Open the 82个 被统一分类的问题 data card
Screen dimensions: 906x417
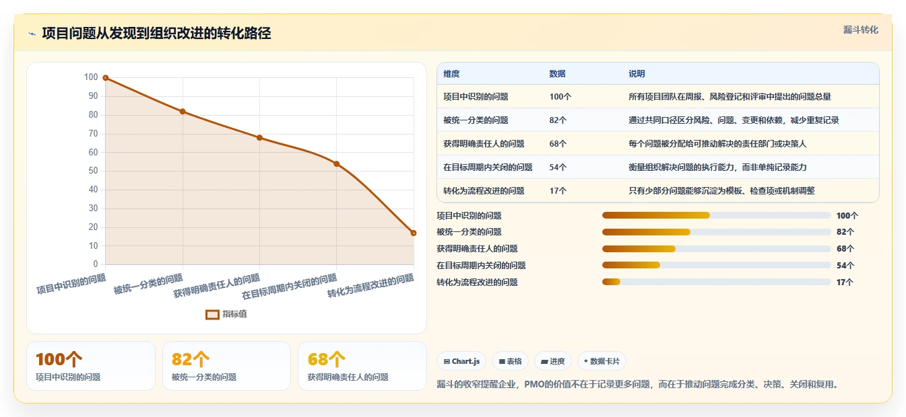coord(226,366)
